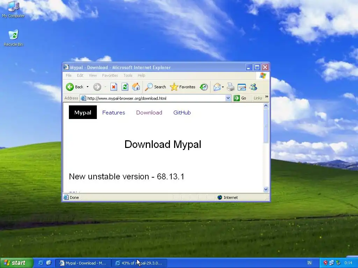Viewport: 358px width, 268px height.
Task: Click the Windows flag throbber logo
Action: 263,76
